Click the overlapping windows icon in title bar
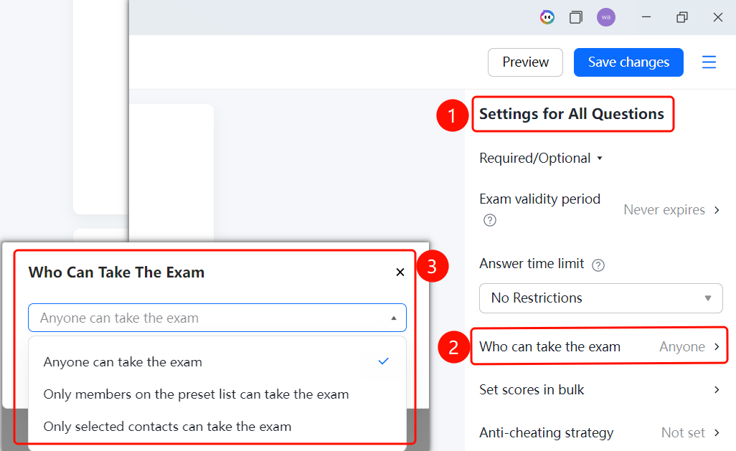The image size is (736, 451). (x=576, y=17)
